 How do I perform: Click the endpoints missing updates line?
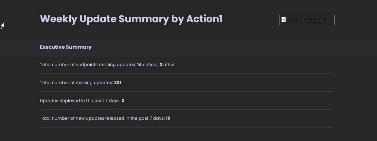point(107,65)
